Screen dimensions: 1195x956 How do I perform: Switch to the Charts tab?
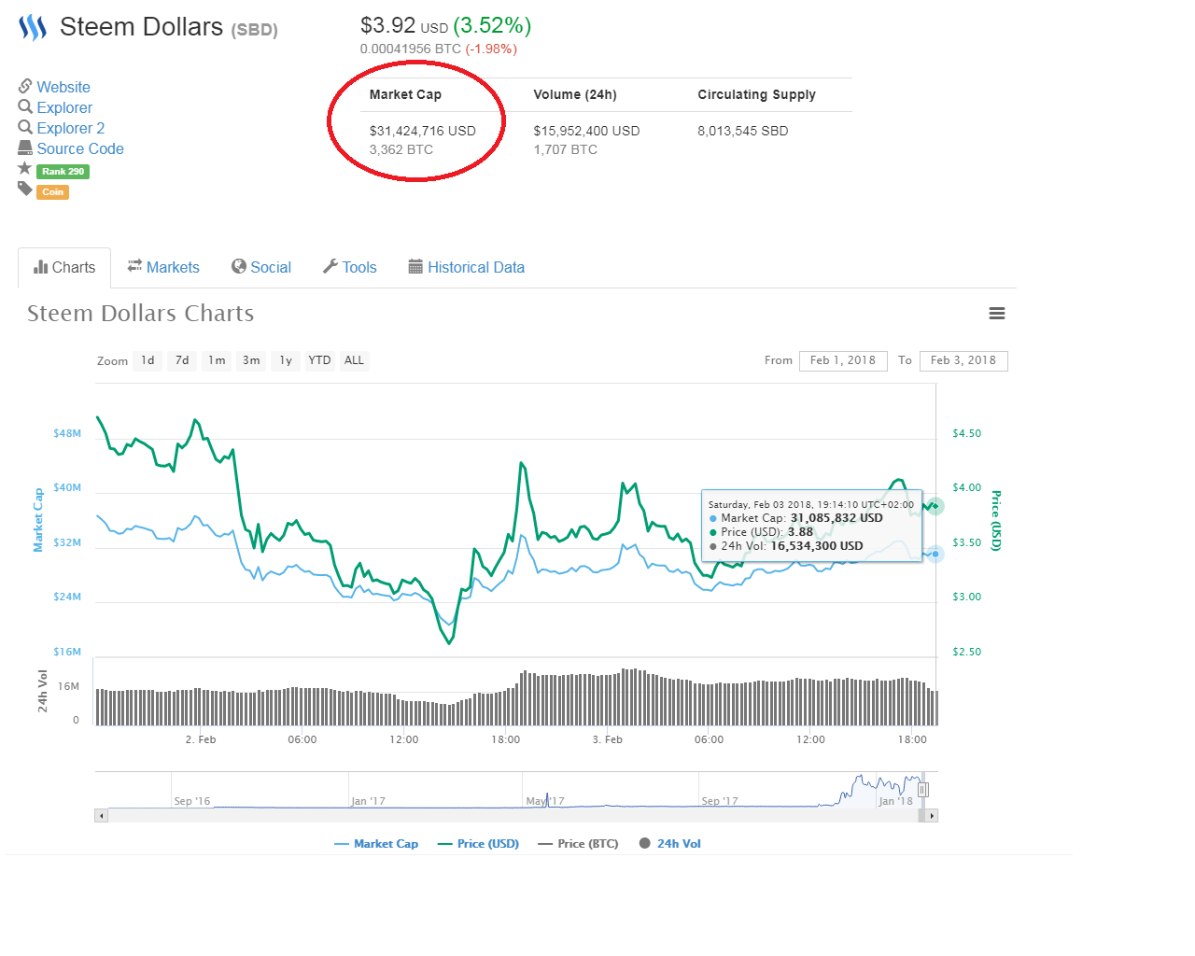point(64,267)
